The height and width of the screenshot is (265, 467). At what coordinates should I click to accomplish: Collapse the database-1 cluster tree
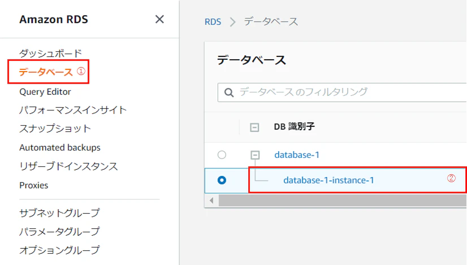click(x=255, y=155)
